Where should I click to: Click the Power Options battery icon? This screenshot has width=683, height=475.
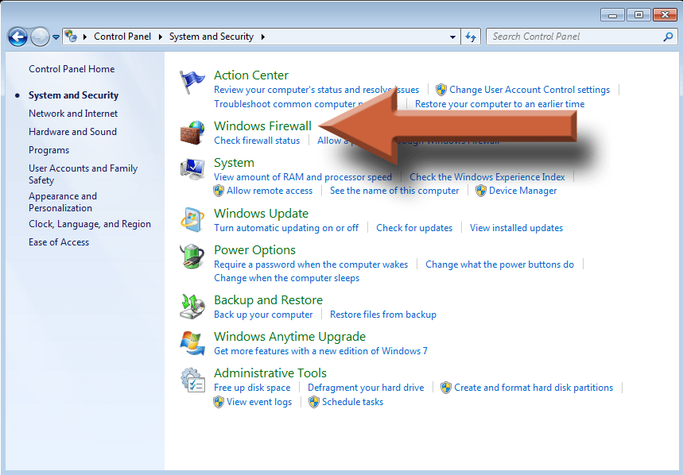[x=192, y=257]
